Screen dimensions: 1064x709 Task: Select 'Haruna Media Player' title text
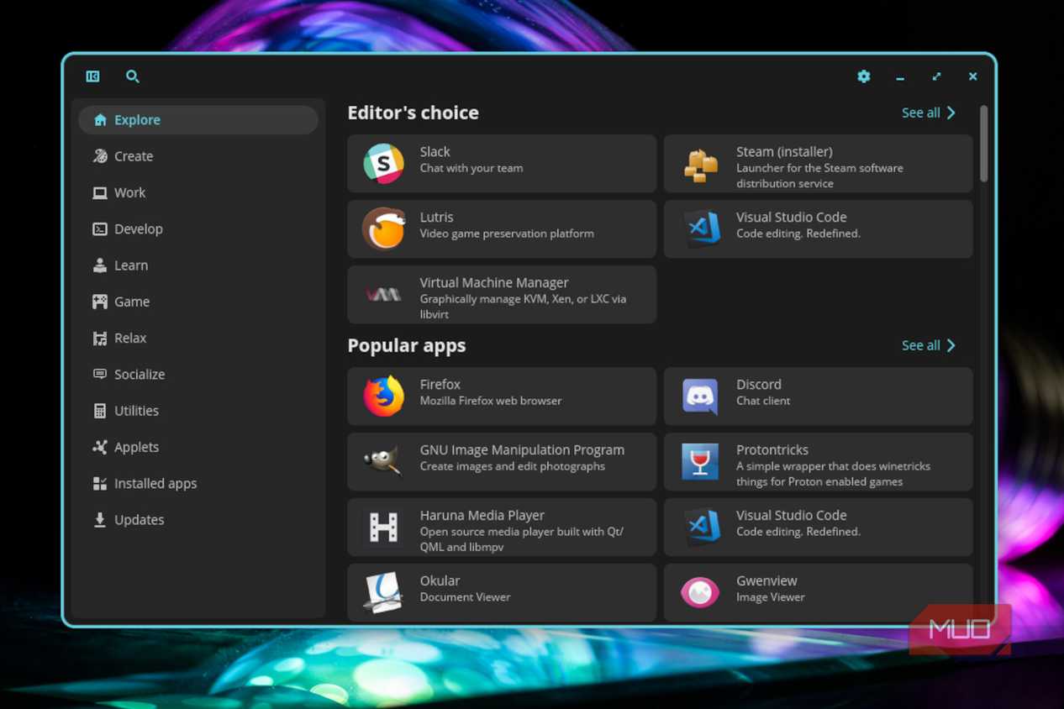[482, 516]
